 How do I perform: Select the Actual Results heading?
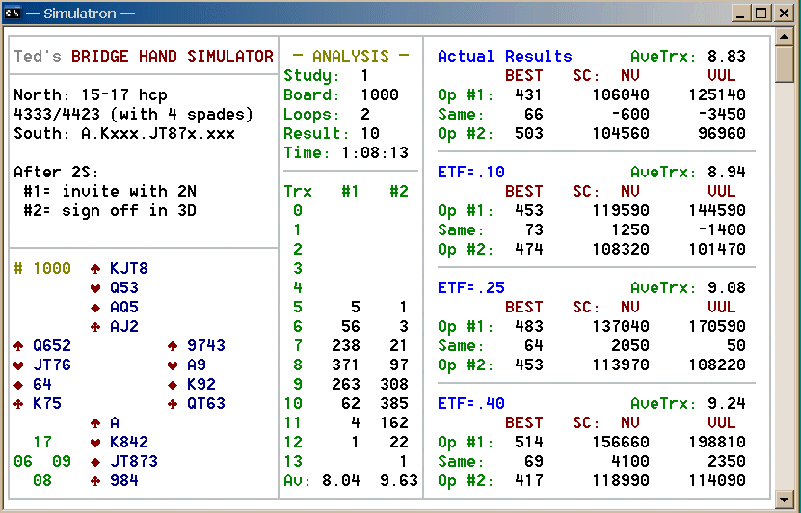pos(504,56)
